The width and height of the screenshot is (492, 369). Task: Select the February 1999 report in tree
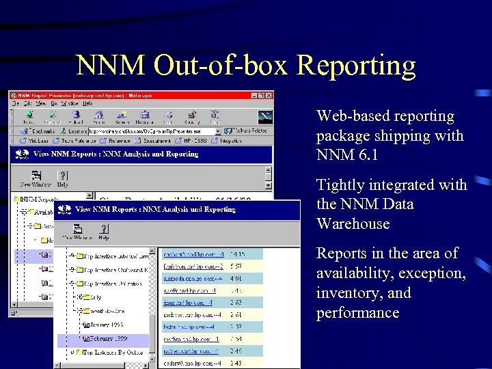(x=105, y=338)
